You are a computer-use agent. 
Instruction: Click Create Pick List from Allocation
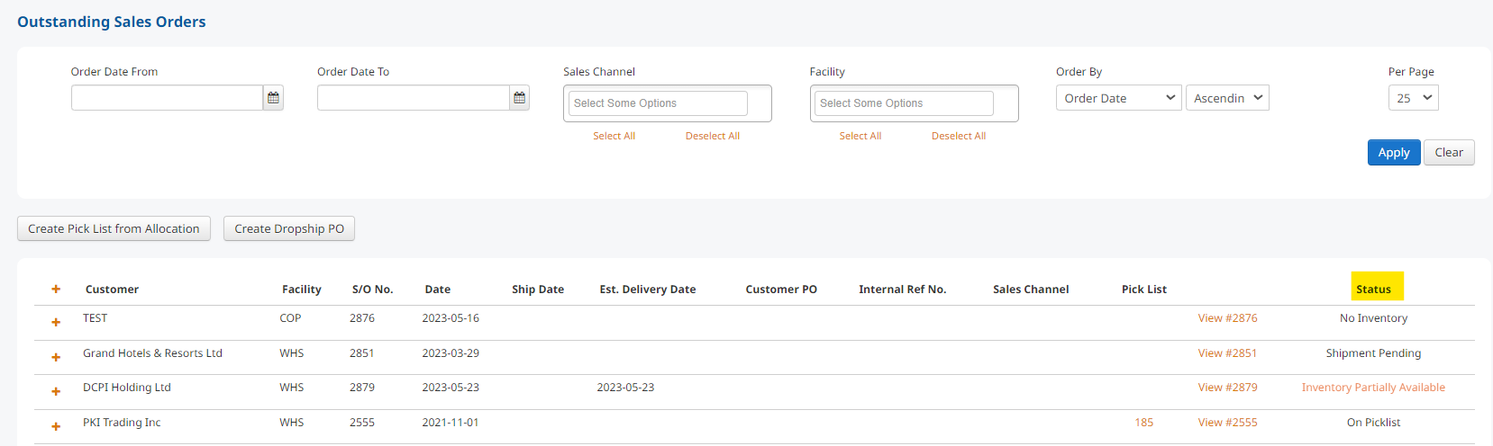pos(114,228)
